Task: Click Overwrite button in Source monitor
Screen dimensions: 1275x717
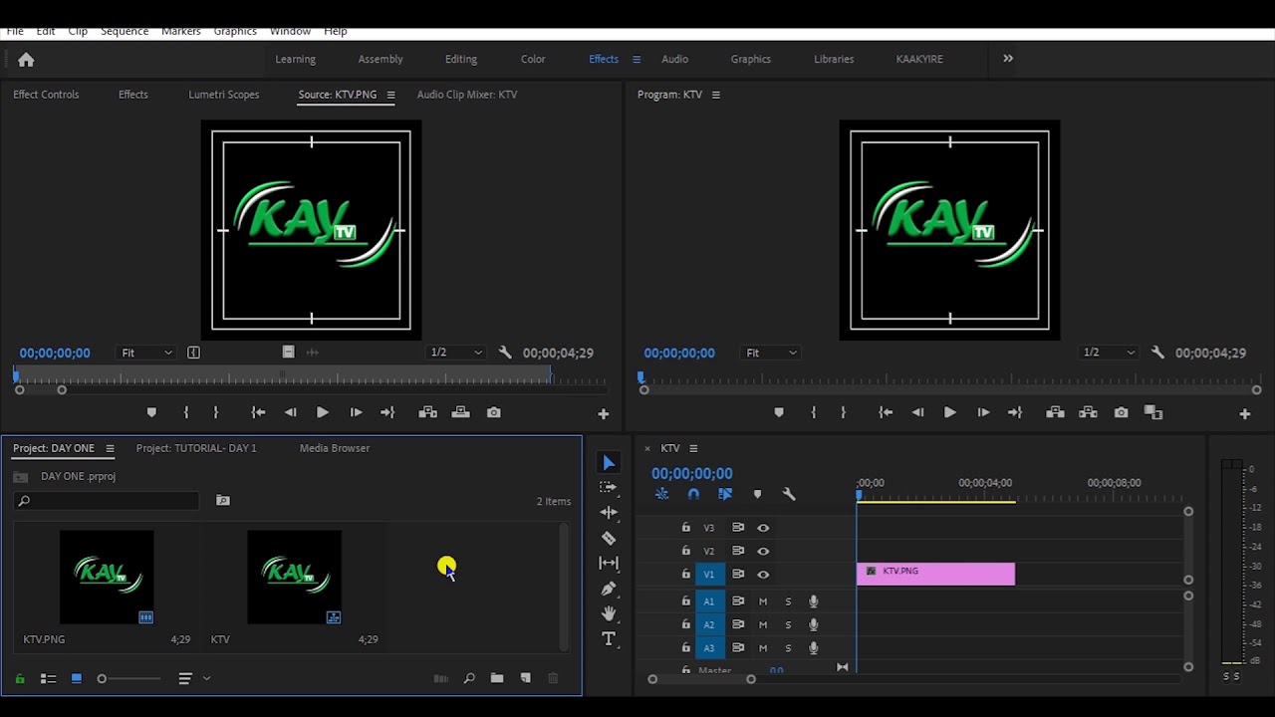Action: pos(460,412)
